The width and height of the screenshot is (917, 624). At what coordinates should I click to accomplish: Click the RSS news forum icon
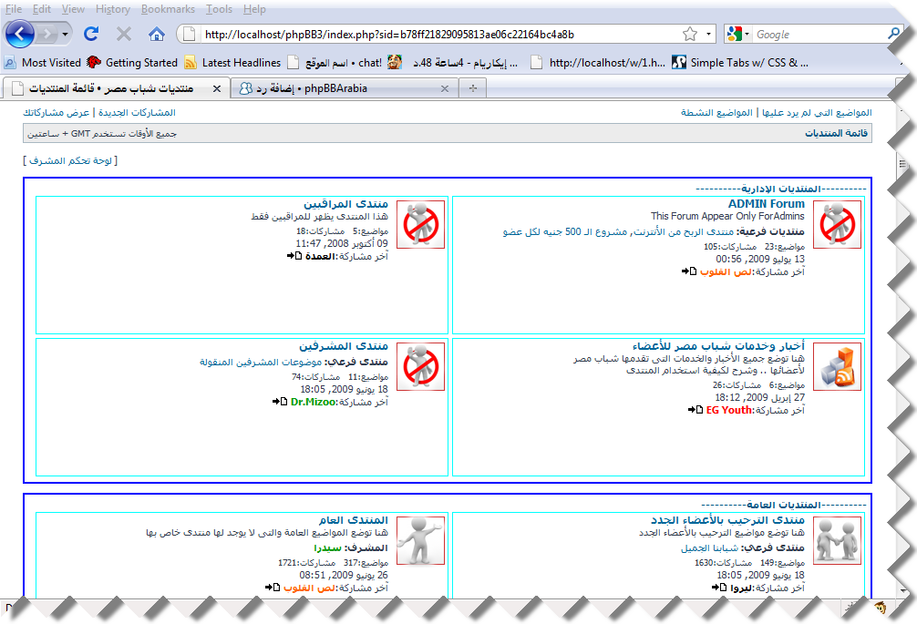[837, 366]
